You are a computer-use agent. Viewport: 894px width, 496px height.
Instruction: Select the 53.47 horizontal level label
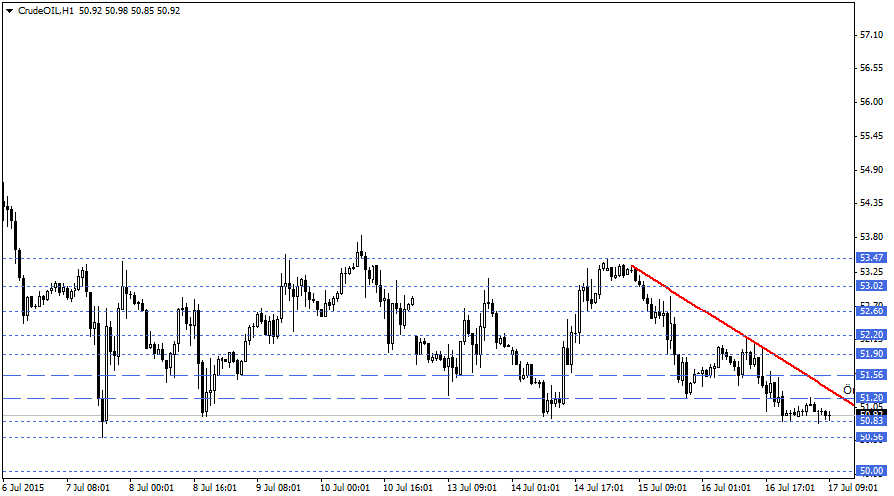pyautogui.click(x=870, y=257)
